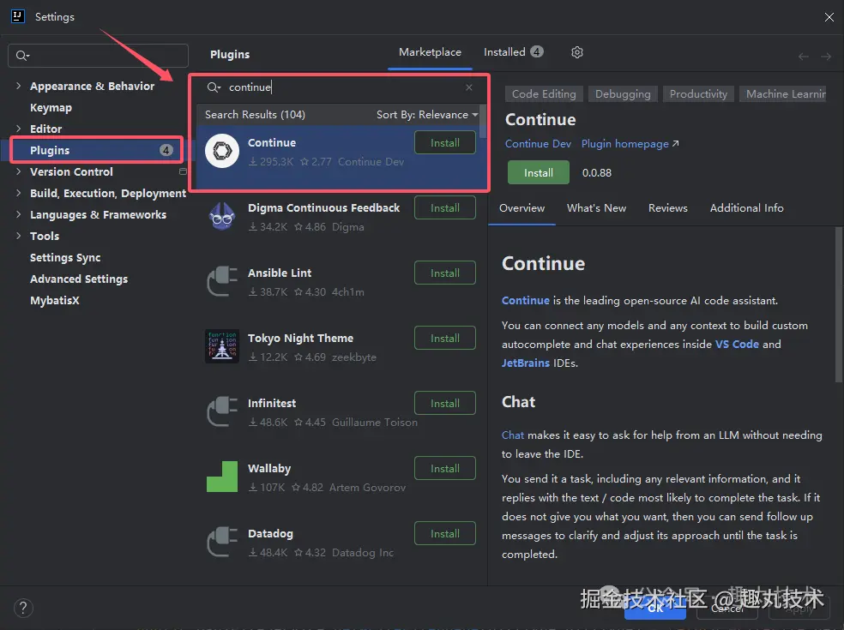The image size is (844, 630).
Task: Click the green Wallaby plugin icon
Action: point(222,477)
